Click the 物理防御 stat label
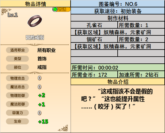 [17, 96]
